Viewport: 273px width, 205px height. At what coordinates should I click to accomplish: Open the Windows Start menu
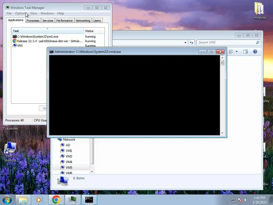tap(7, 200)
